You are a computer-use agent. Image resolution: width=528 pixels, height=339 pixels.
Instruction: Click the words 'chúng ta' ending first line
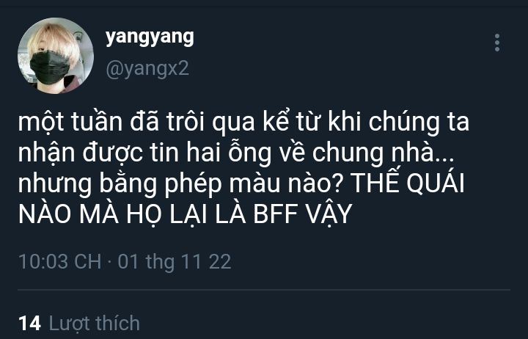[419, 123]
